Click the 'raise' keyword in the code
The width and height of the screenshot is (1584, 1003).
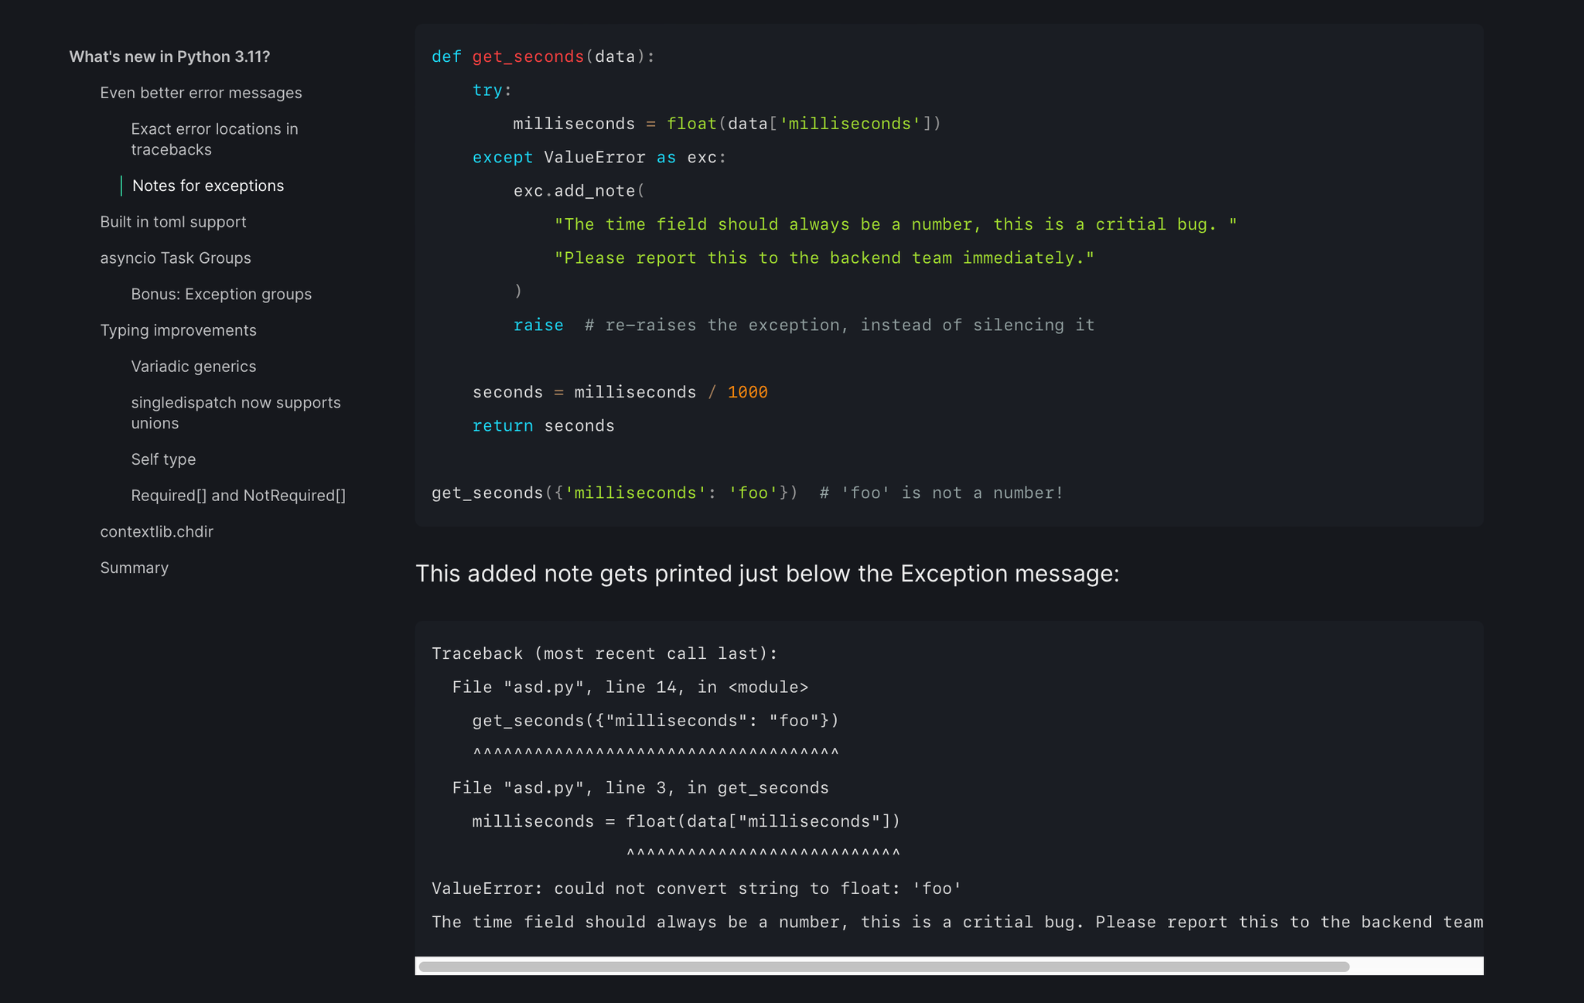pyautogui.click(x=538, y=325)
